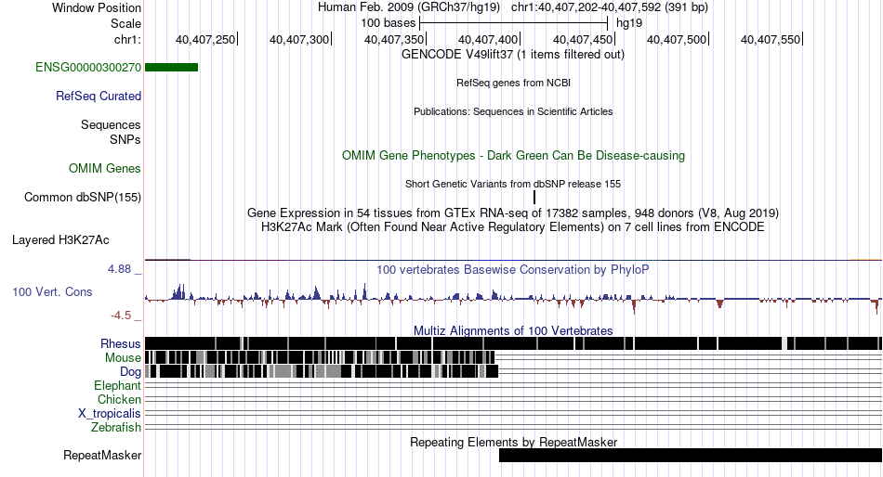This screenshot has height=477, width=883.
Task: Click the ENSG00000300270 gene label
Action: [88, 68]
